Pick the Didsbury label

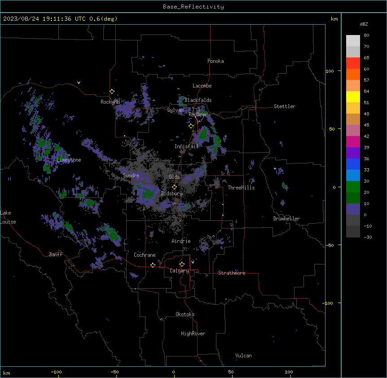coord(172,193)
